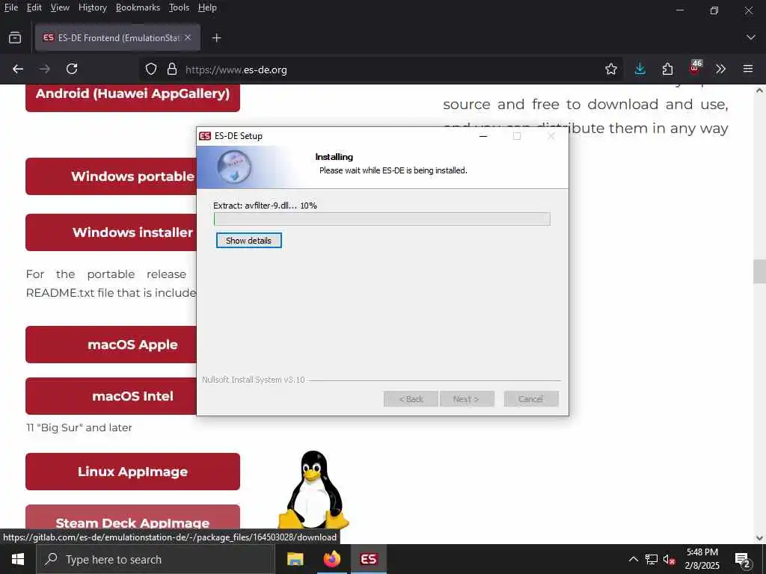The width and height of the screenshot is (766, 574).
Task: Click the ES-DE Setup title bar icon
Action: 205,136
